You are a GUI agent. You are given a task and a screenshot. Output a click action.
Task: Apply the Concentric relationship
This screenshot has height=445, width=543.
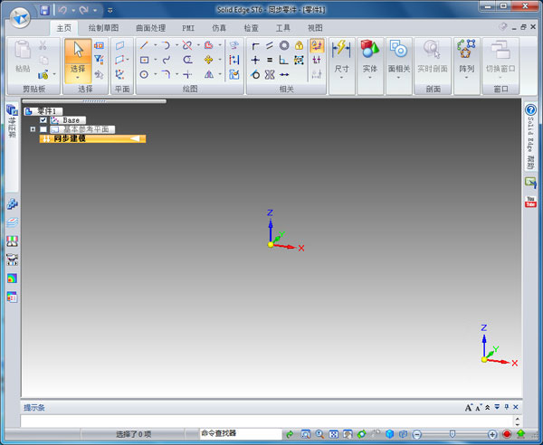click(284, 45)
